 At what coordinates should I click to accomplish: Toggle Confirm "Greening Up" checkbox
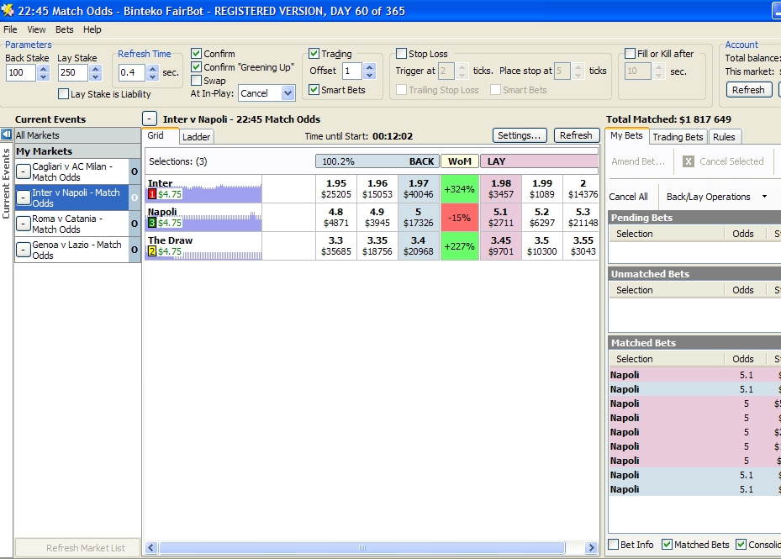click(x=196, y=66)
